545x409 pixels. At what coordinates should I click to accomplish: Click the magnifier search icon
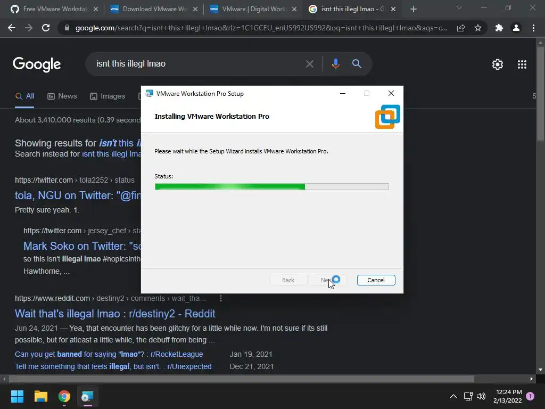click(357, 64)
